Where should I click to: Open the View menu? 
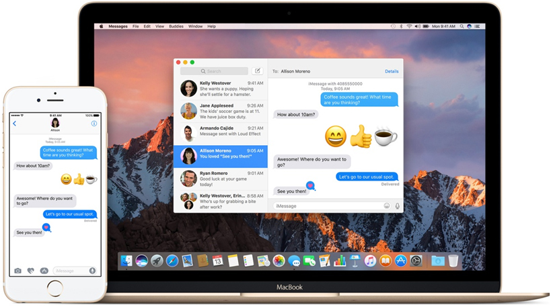click(x=160, y=26)
